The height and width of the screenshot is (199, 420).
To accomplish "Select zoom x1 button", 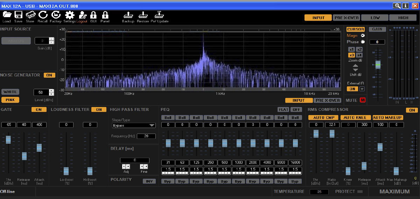I will [x=352, y=49].
